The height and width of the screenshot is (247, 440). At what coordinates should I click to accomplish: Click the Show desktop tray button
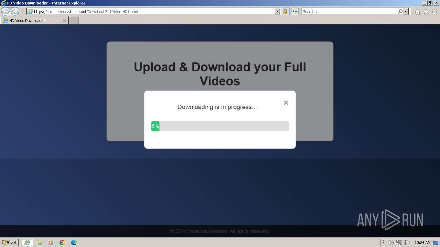436,243
